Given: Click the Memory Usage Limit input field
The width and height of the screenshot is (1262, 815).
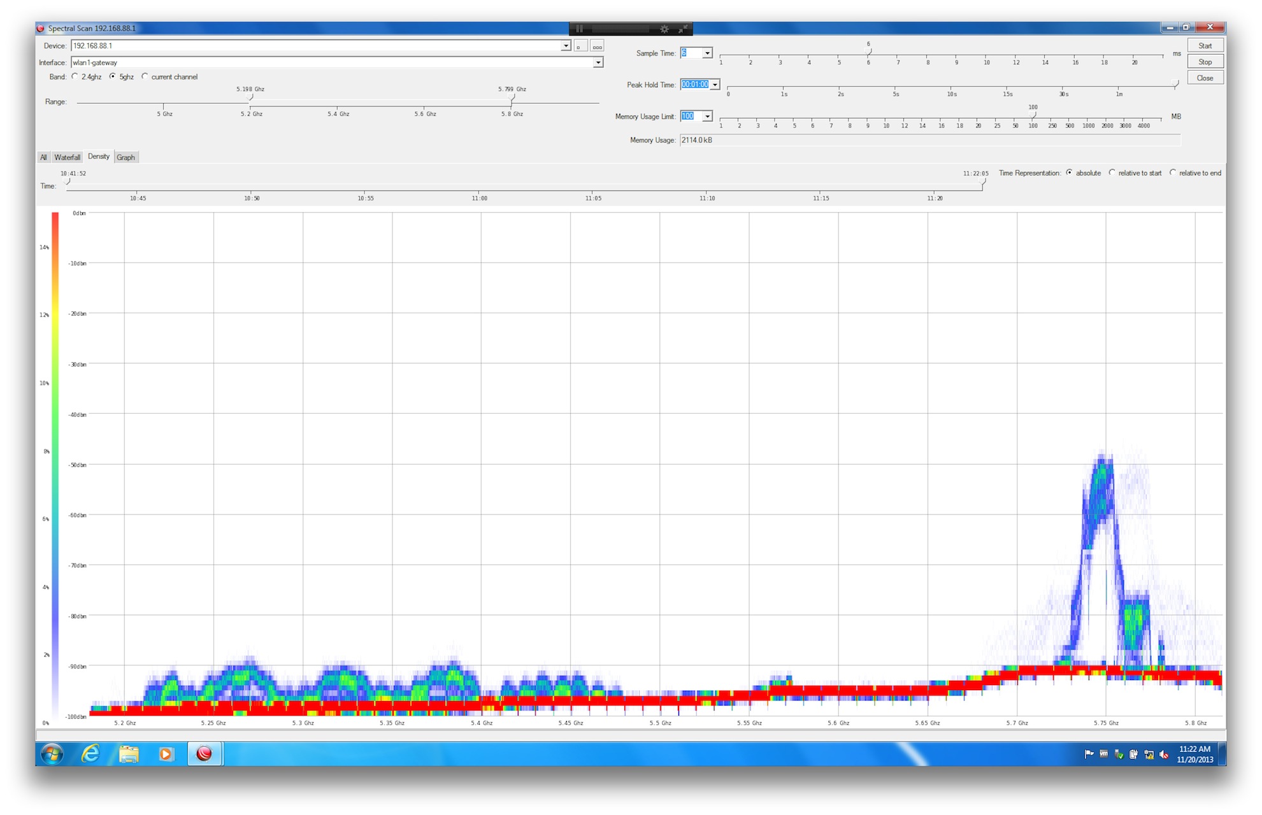Looking at the screenshot, I should pos(691,117).
